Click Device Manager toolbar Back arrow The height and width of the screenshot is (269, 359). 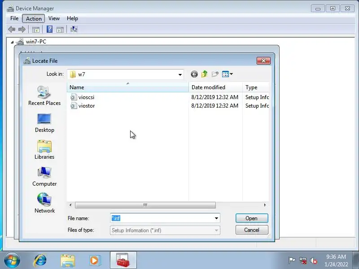(12, 29)
